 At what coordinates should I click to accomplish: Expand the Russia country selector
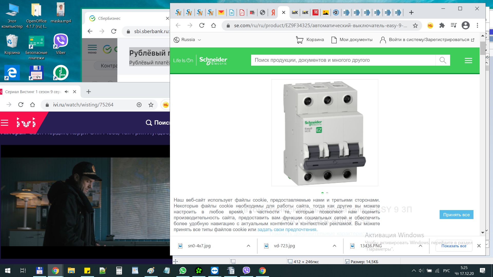click(x=187, y=40)
